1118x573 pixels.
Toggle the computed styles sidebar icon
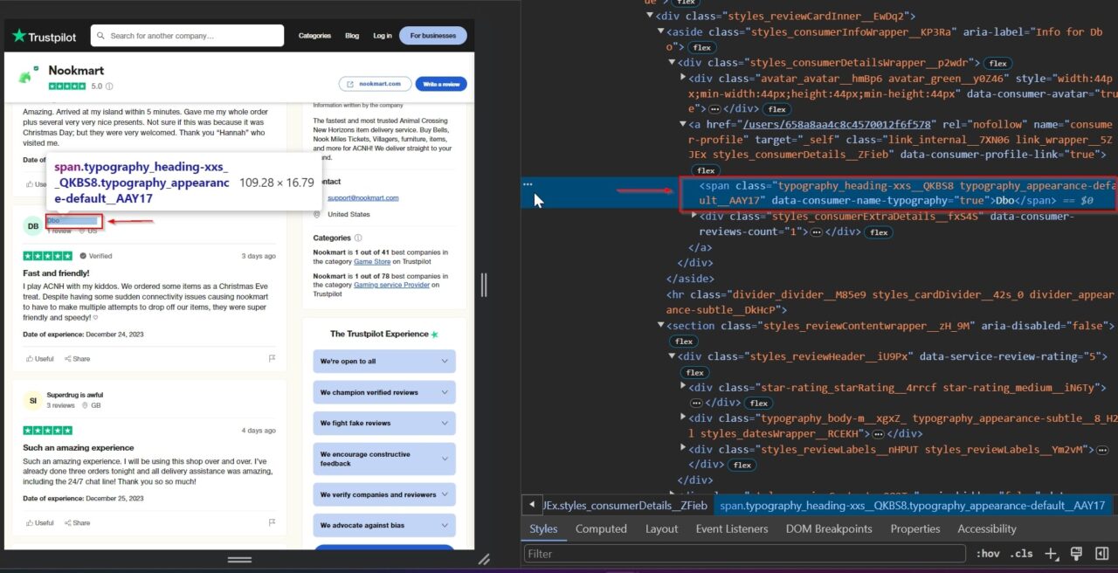point(1101,554)
